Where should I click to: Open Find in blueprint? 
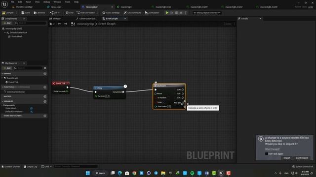[69, 13]
